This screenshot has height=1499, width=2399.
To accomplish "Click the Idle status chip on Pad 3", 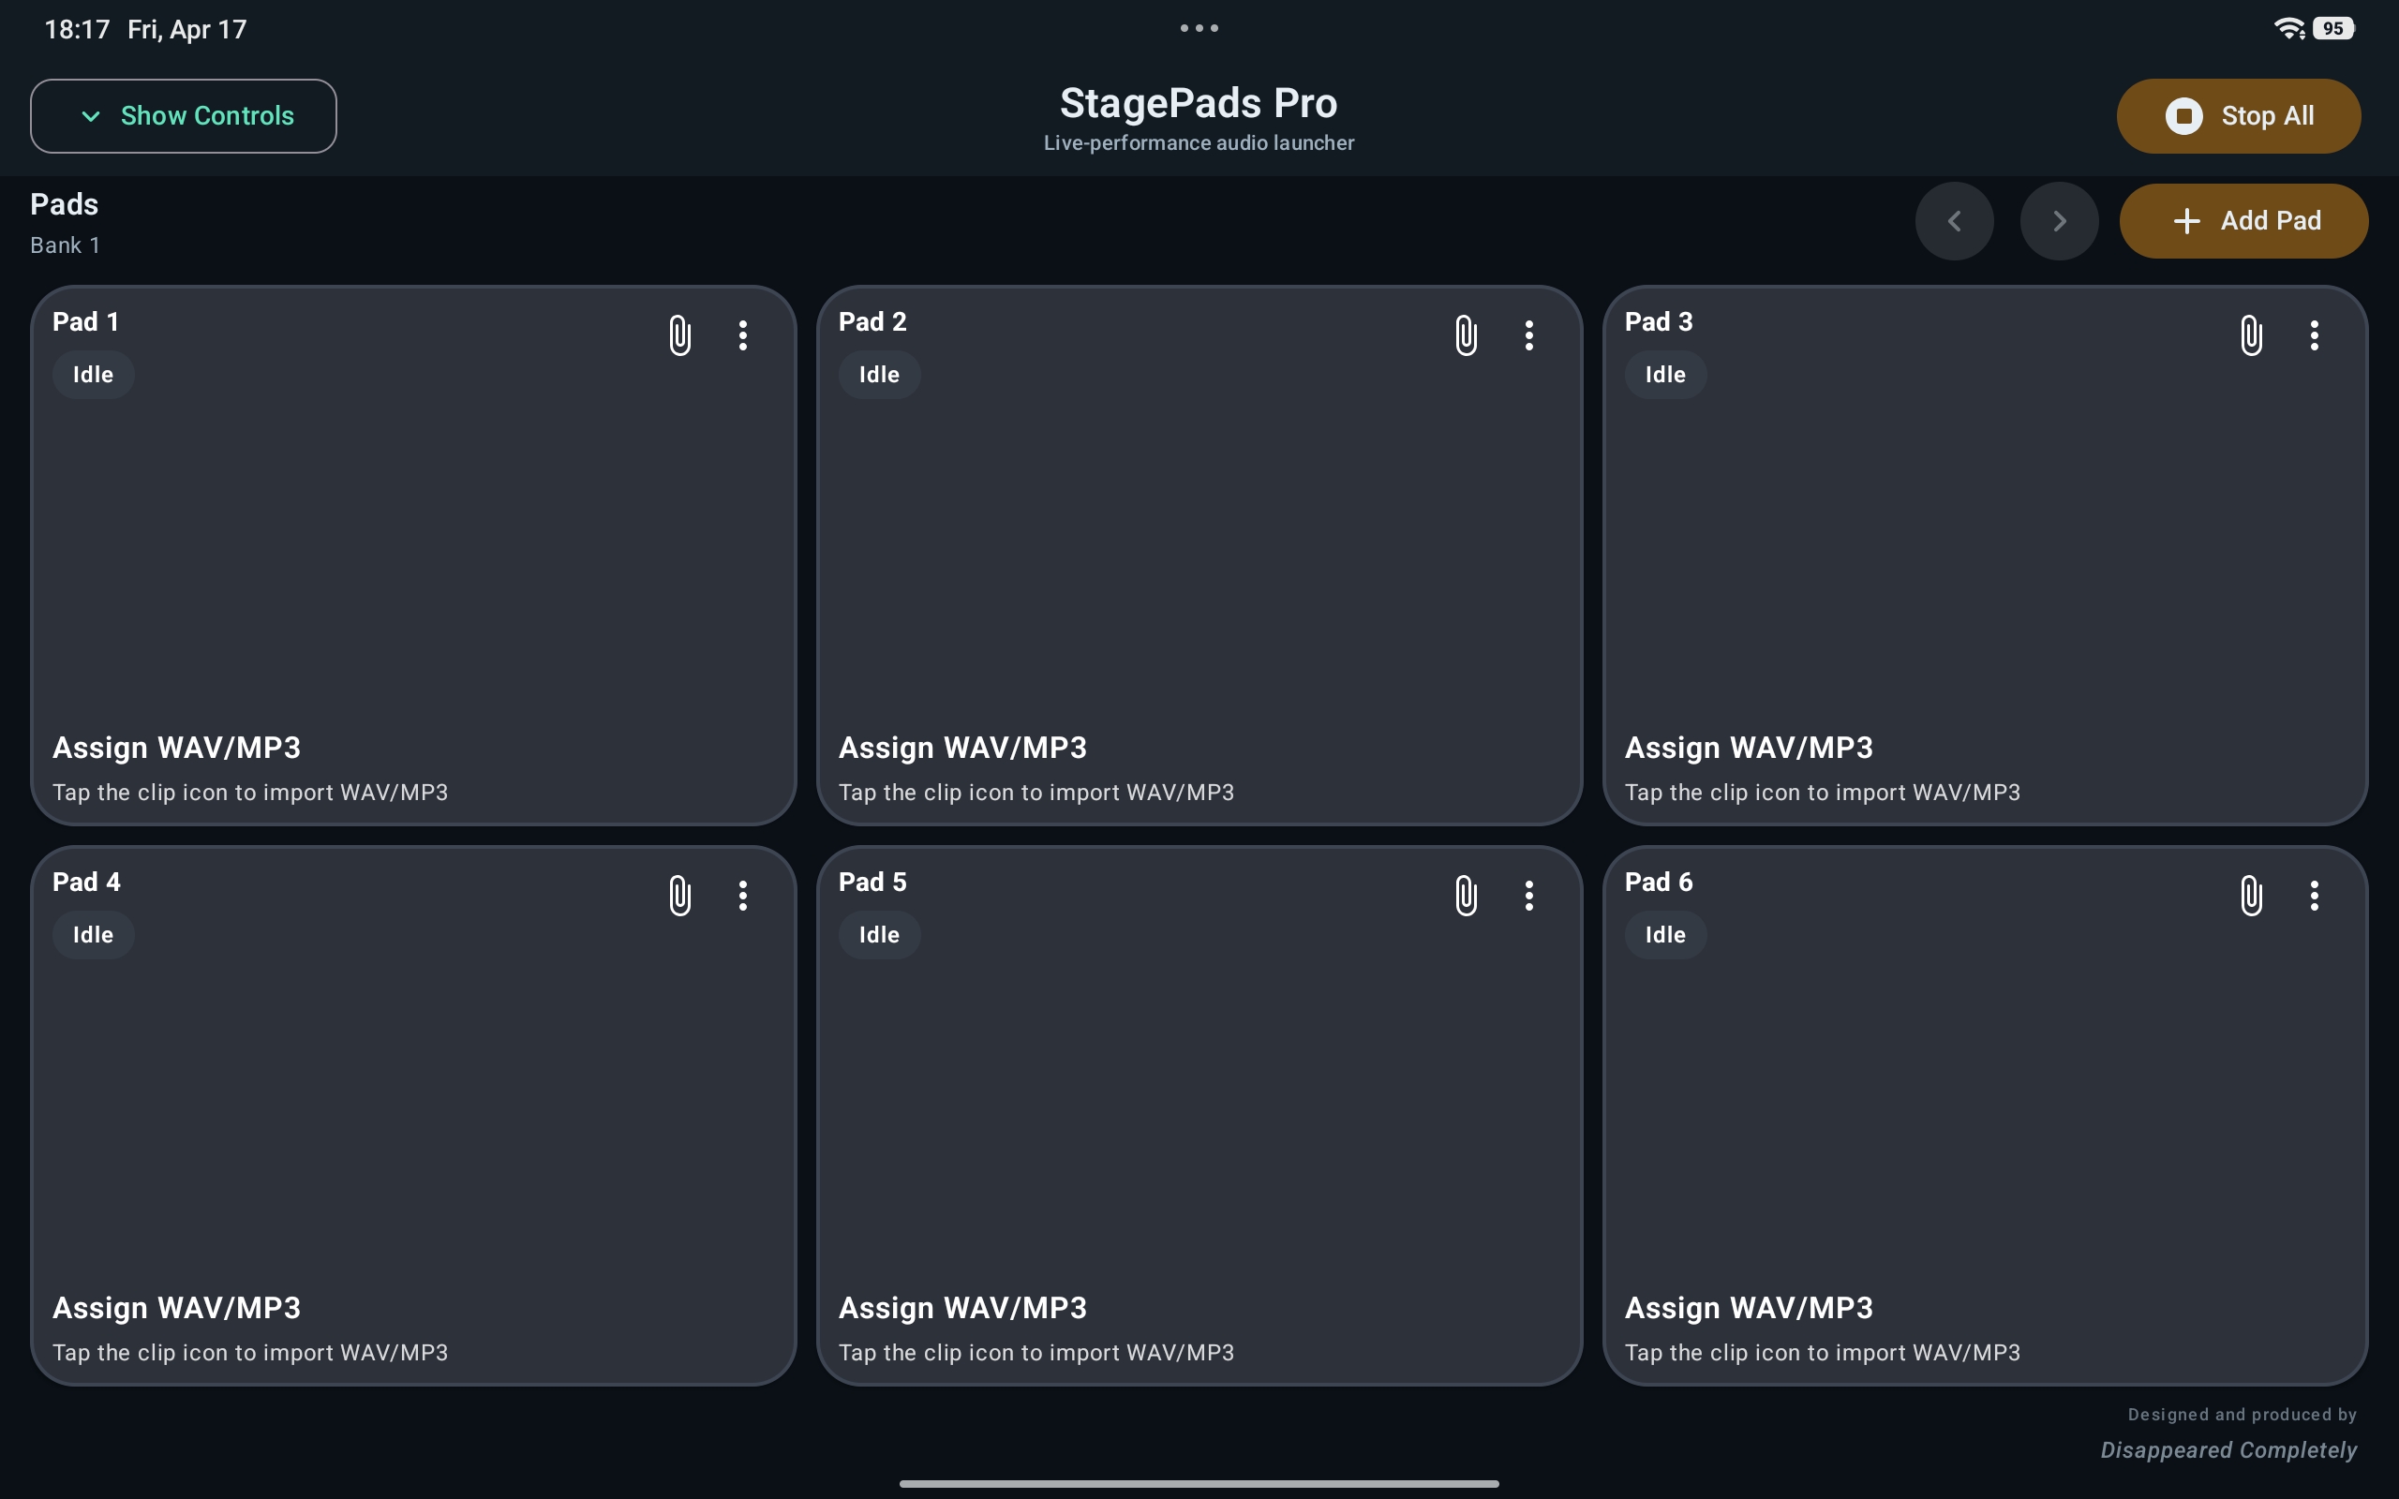I will pos(1665,375).
